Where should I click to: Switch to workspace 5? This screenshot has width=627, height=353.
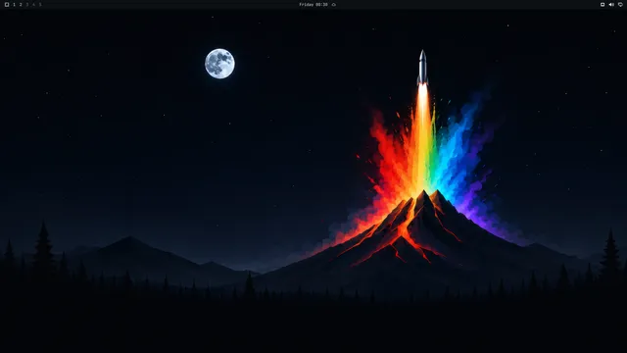pyautogui.click(x=40, y=4)
